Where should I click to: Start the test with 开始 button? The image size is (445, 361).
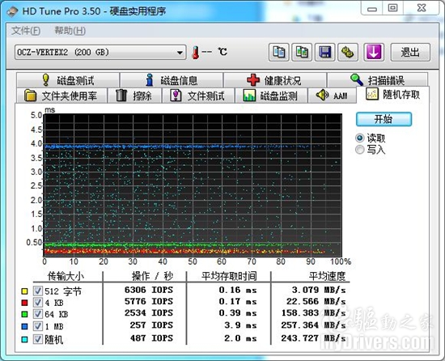384,119
